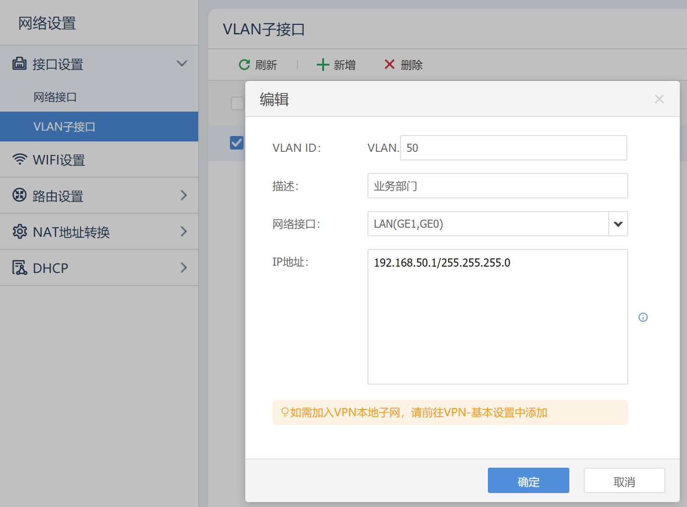This screenshot has height=507, width=687.
Task: Collapse the 接口设置 section chevron
Action: [181, 64]
